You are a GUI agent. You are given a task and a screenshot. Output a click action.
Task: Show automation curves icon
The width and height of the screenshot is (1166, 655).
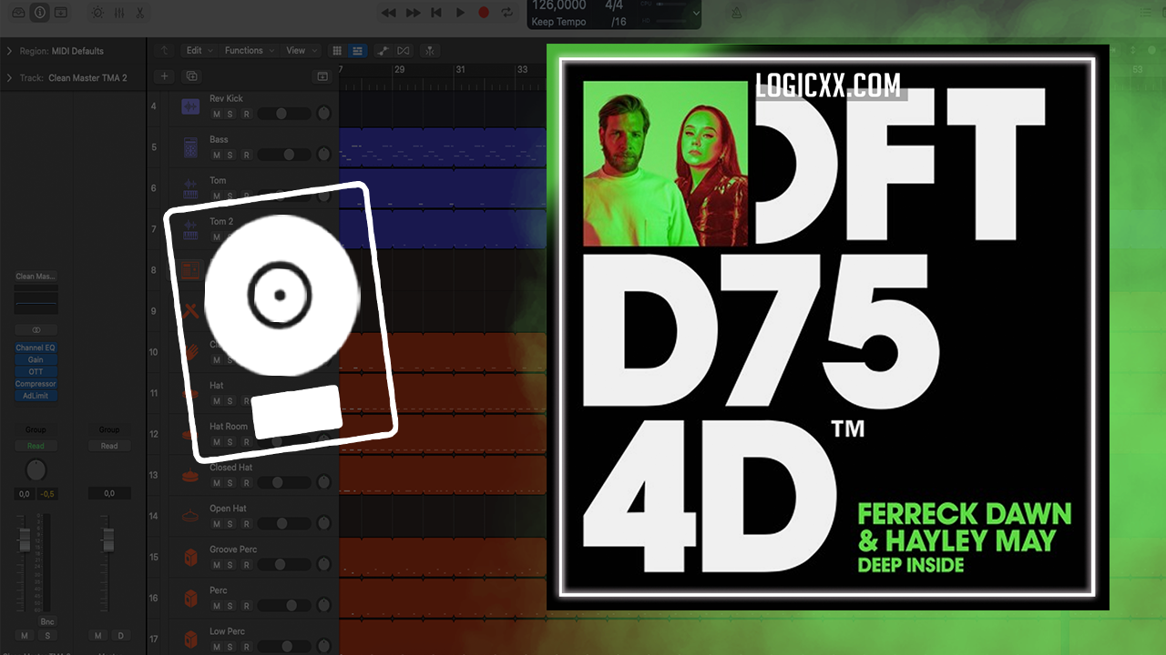384,51
